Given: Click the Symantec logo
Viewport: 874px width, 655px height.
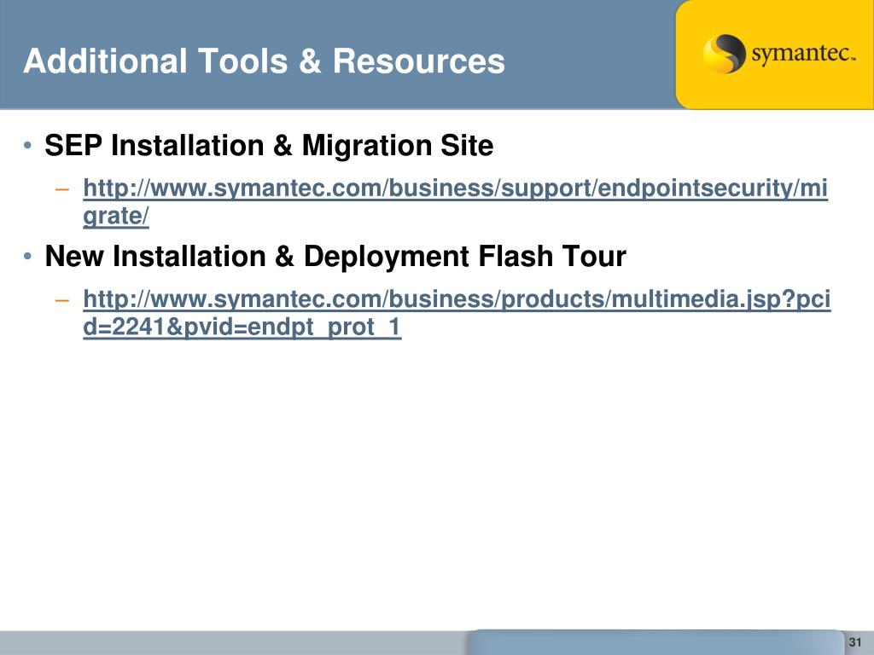Looking at the screenshot, I should tap(778, 54).
